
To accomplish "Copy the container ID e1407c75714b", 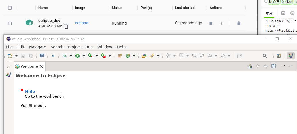I will click(66, 26).
